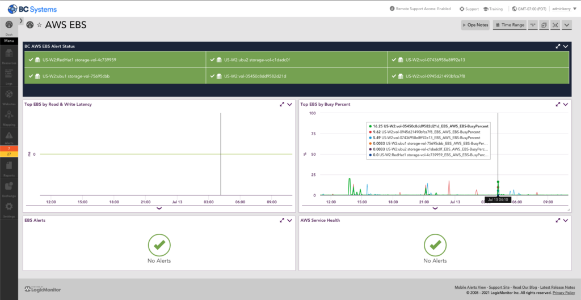Image resolution: width=581 pixels, height=300 pixels.
Task: Open Logs in the left sidebar
Action: point(9,75)
